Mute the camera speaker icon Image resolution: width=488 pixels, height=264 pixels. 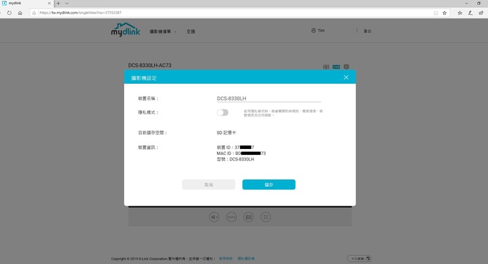click(x=214, y=217)
